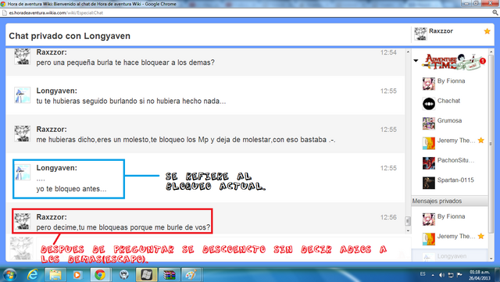
Task: Select the By Fionna name in user list
Action: point(451,81)
